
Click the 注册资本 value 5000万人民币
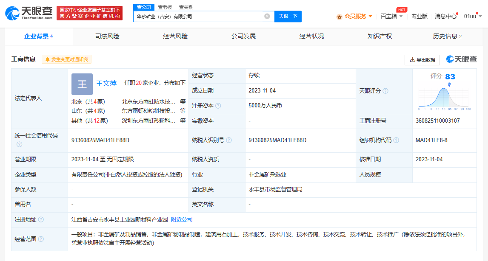pyautogui.click(x=265, y=106)
